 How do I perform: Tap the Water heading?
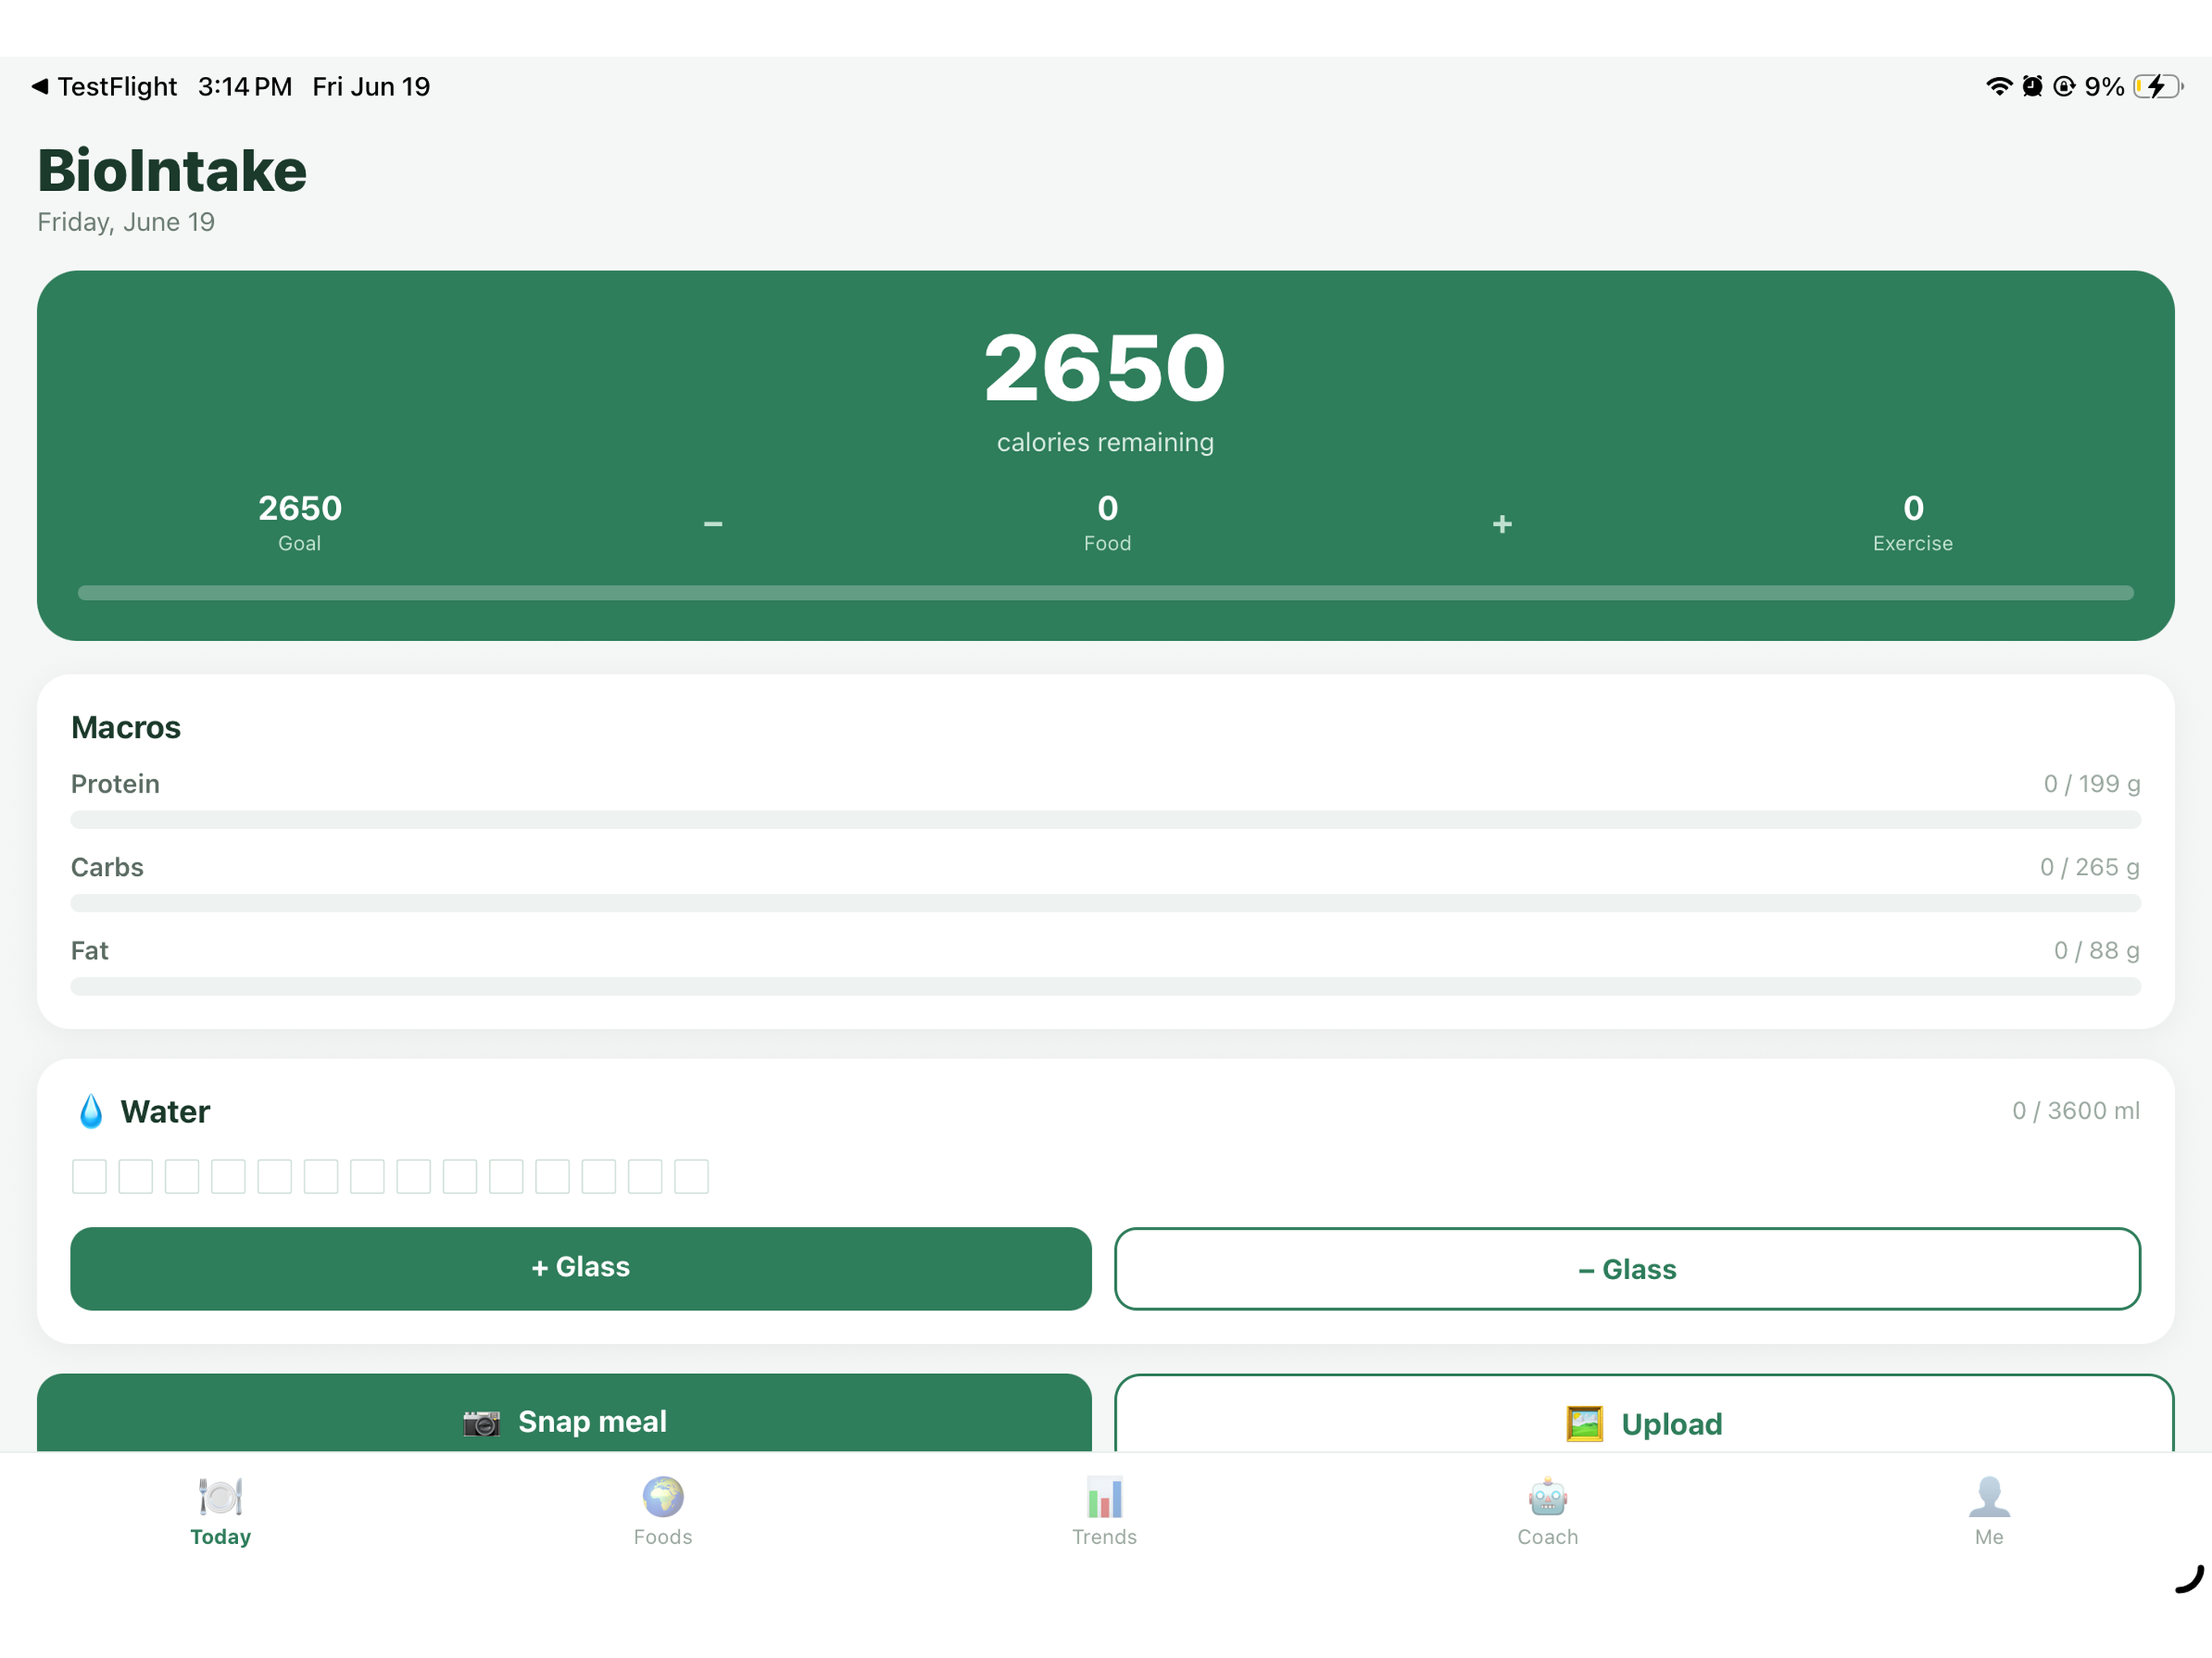pyautogui.click(x=165, y=1112)
